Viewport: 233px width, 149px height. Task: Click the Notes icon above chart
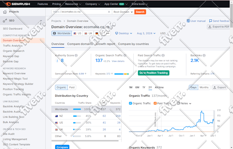point(179,103)
